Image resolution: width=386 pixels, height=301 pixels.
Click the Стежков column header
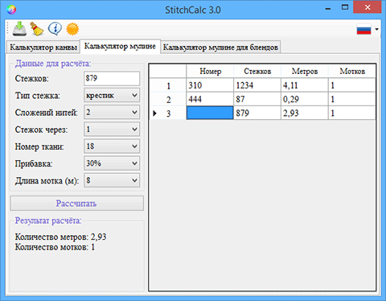[257, 71]
